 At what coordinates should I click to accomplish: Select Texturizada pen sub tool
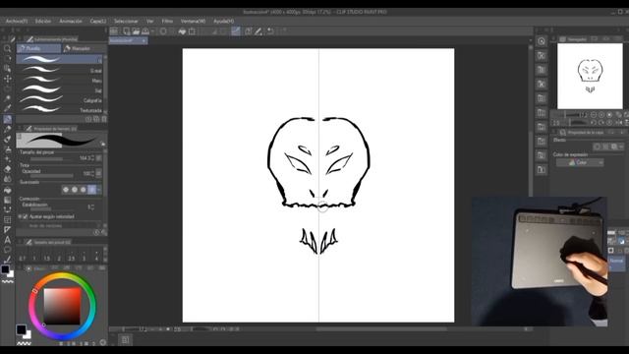pyautogui.click(x=59, y=109)
